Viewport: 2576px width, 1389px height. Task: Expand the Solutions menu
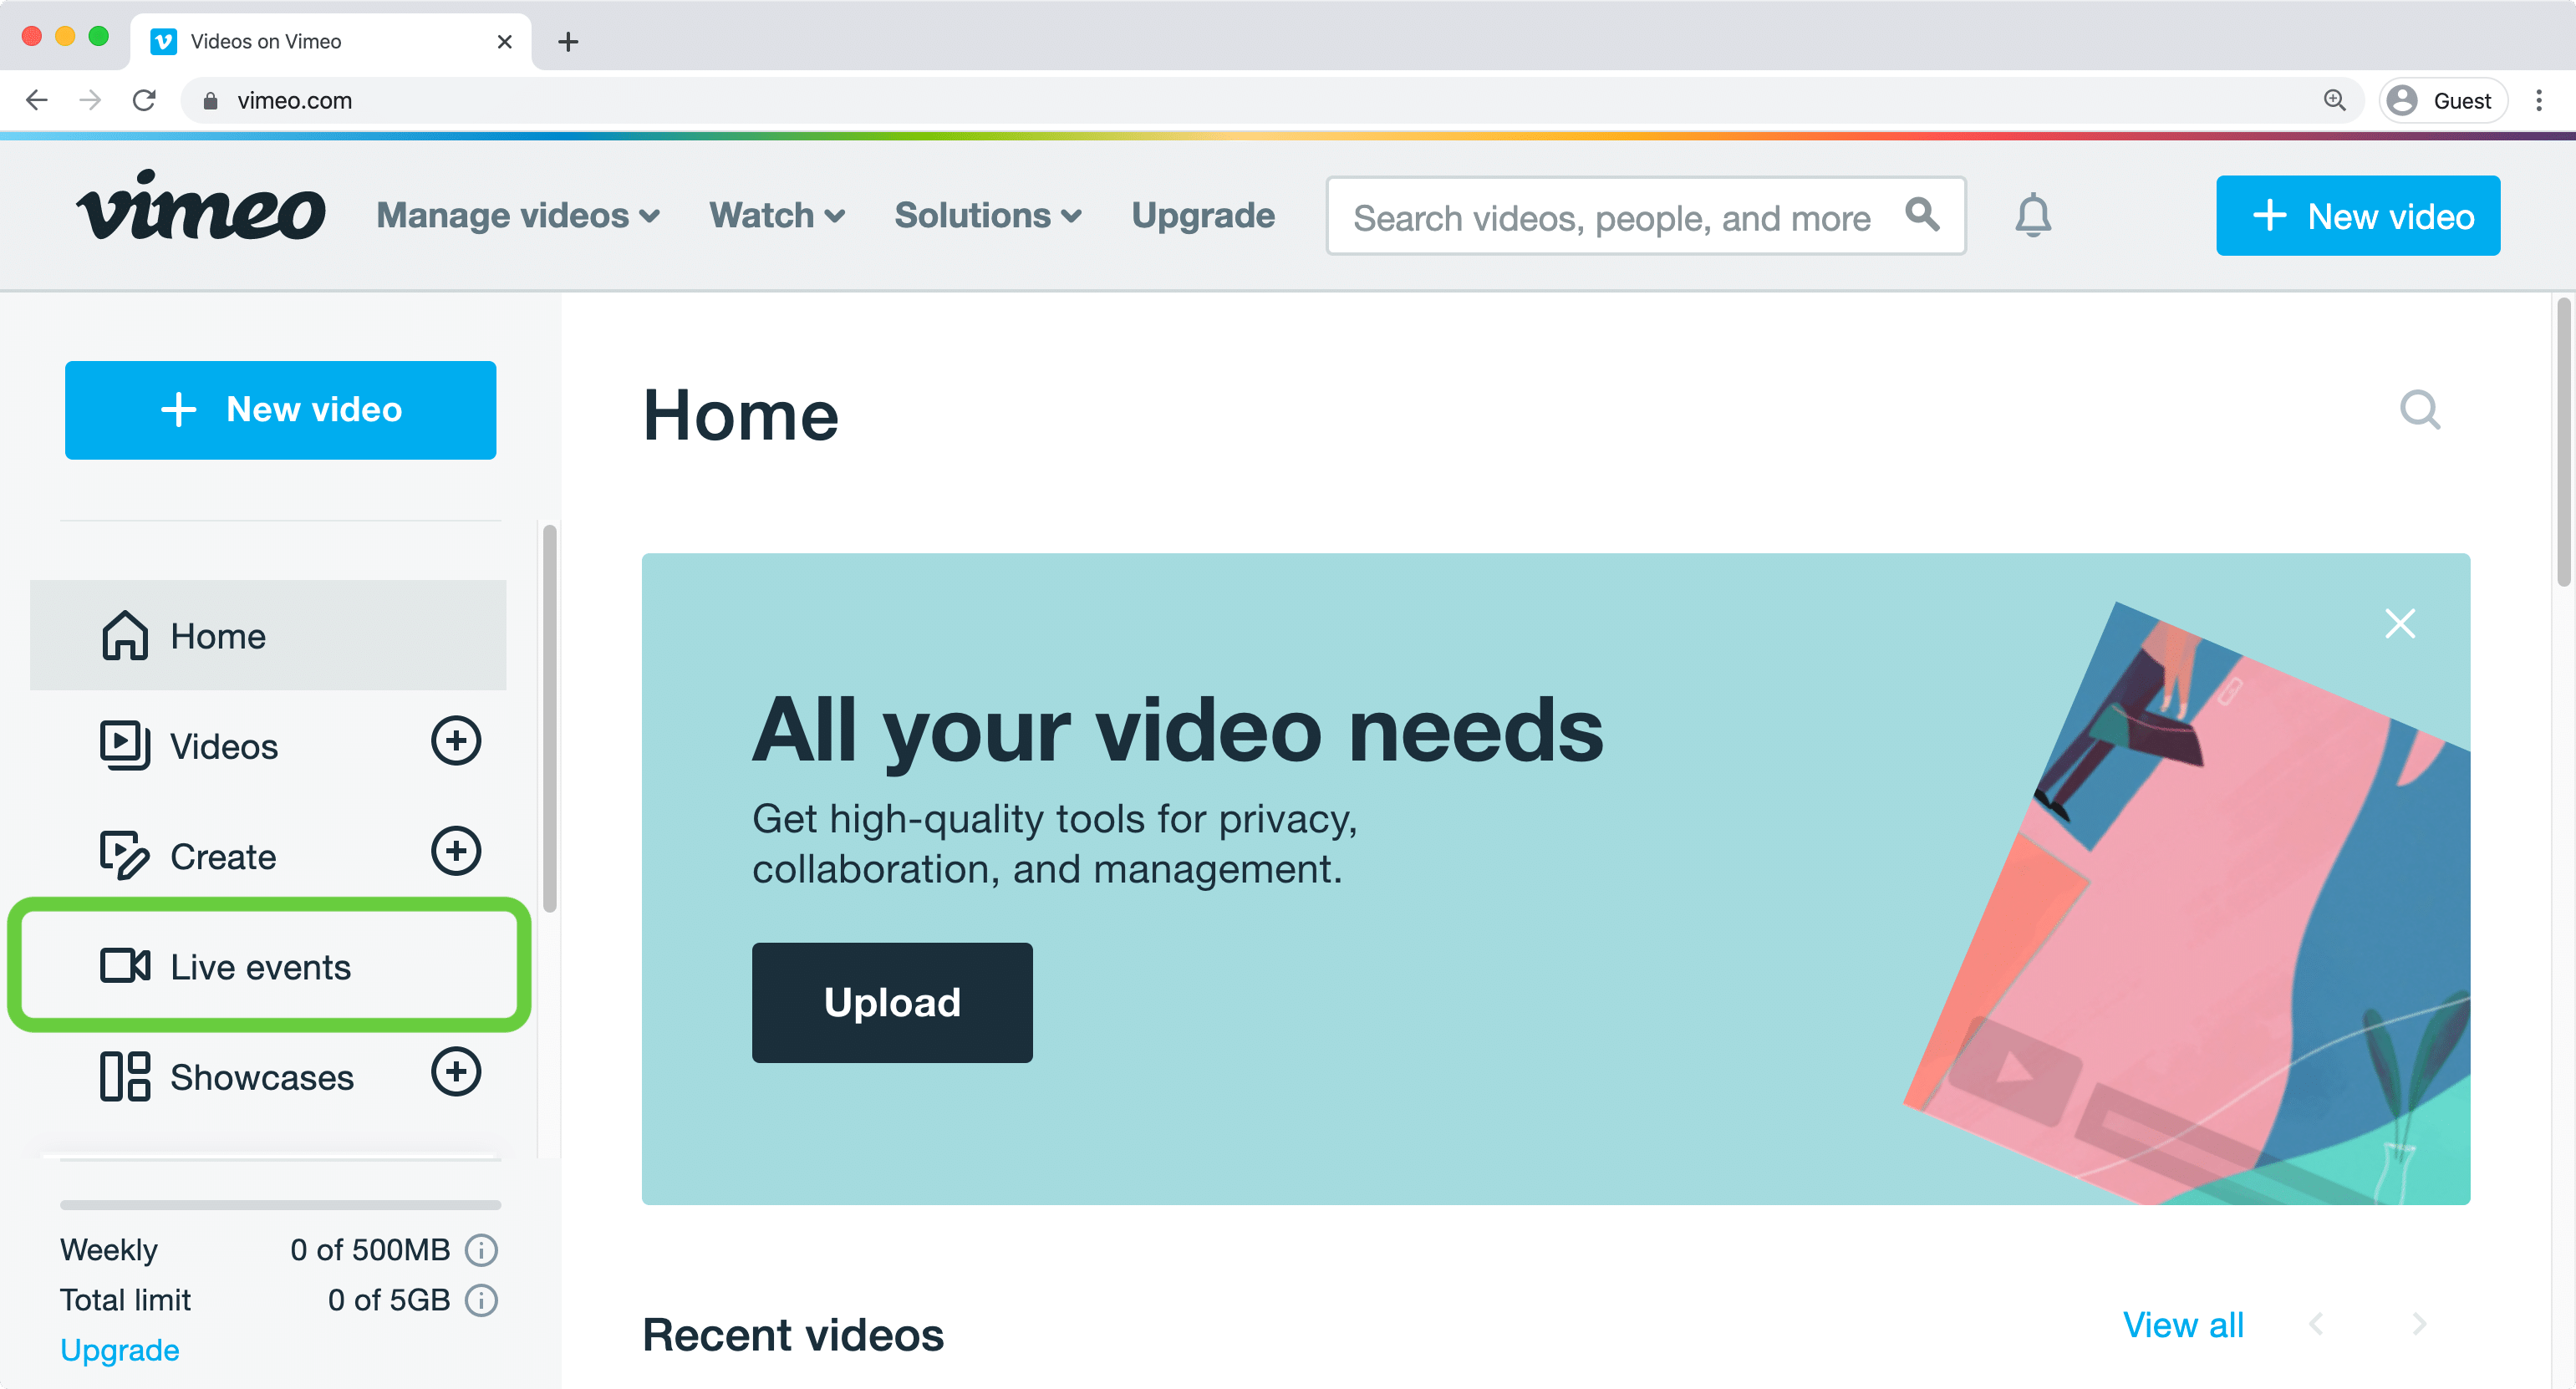tap(987, 216)
